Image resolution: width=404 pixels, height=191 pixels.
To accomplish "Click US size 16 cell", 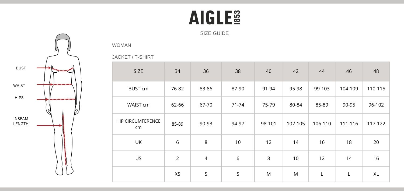I will [x=376, y=158].
